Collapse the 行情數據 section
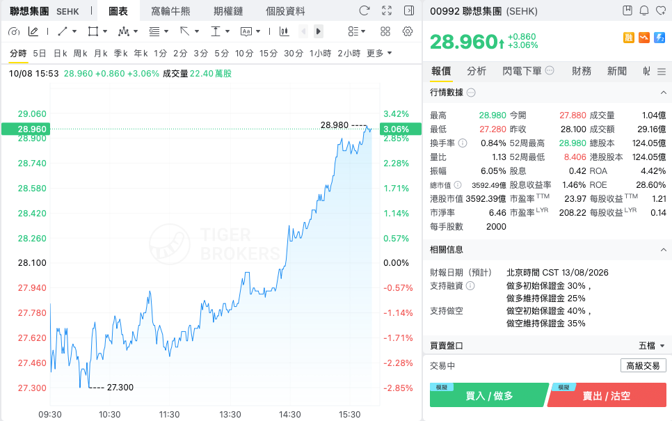This screenshot has height=421, width=672. pyautogui.click(x=664, y=93)
